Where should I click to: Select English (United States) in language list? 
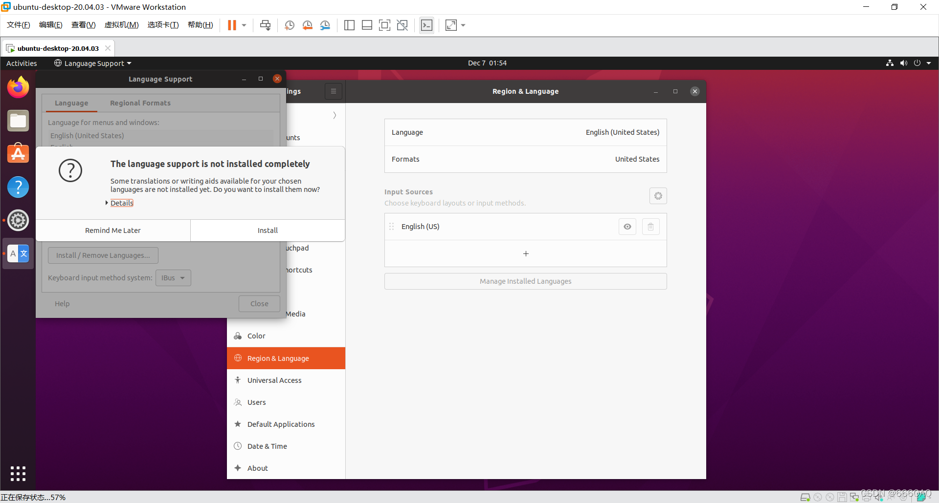(161, 136)
